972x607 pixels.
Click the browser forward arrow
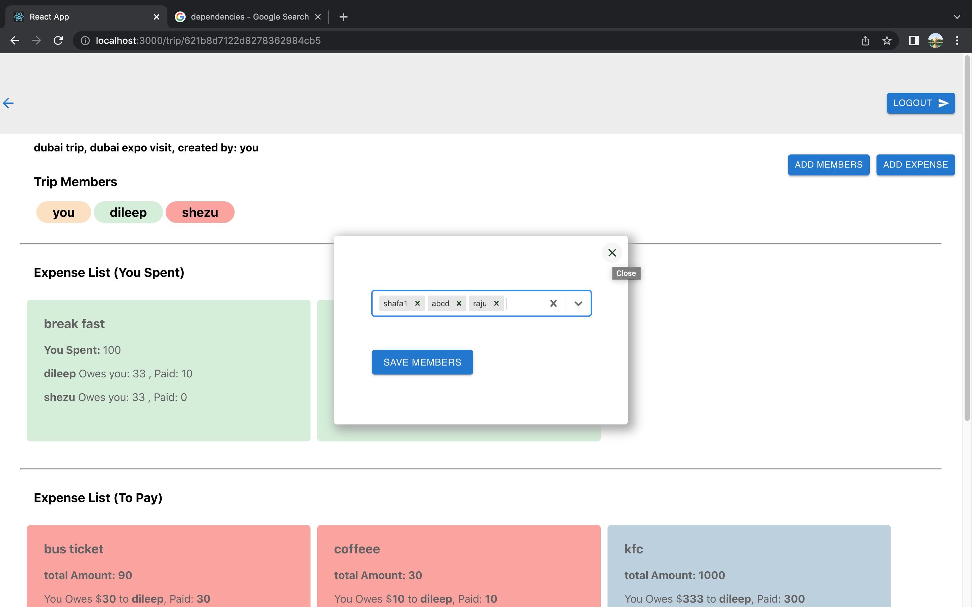[36, 40]
